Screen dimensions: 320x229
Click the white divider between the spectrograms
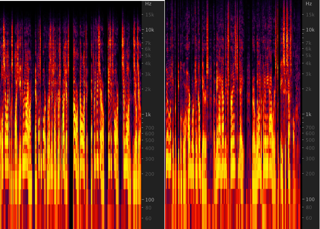click(x=164, y=114)
